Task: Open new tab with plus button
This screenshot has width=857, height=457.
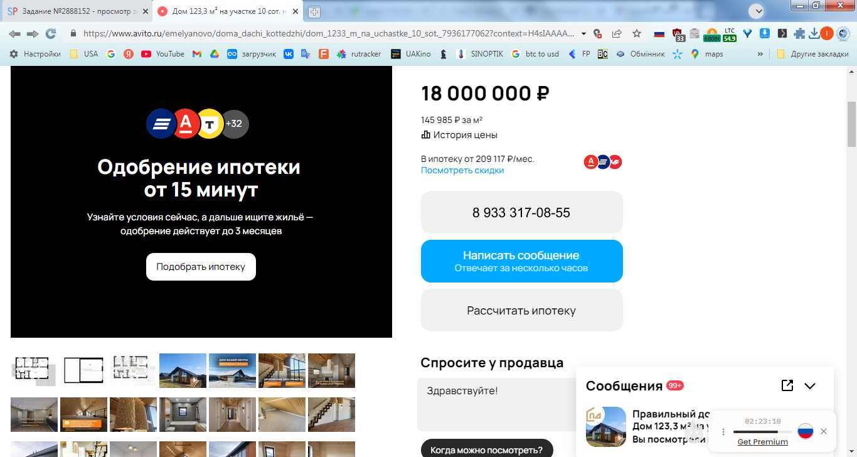Action: click(x=314, y=12)
